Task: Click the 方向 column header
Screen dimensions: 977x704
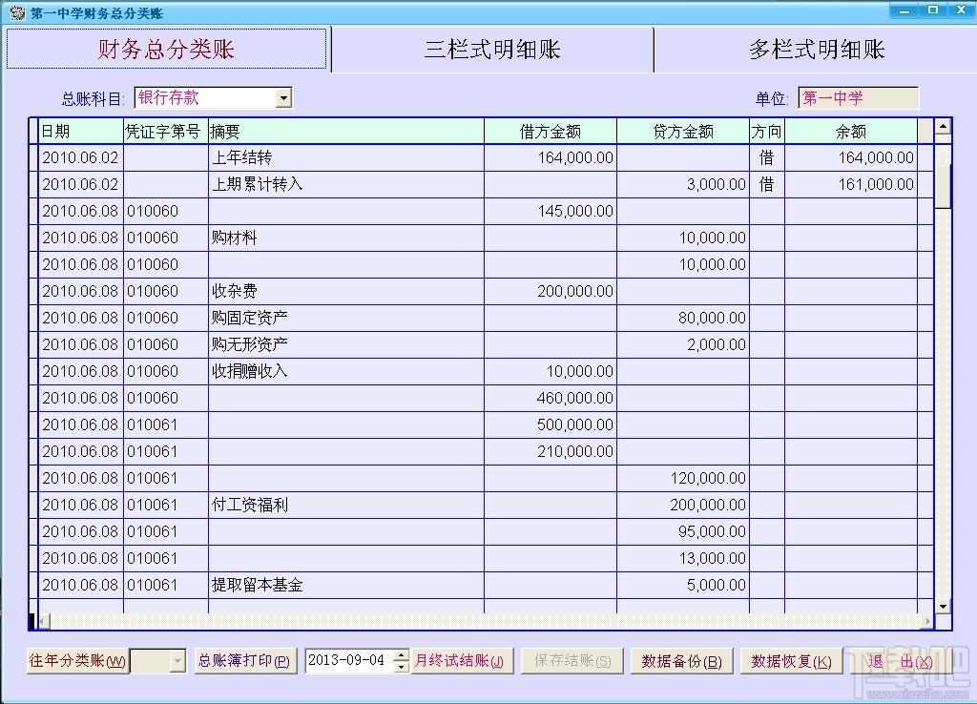Action: click(x=767, y=132)
